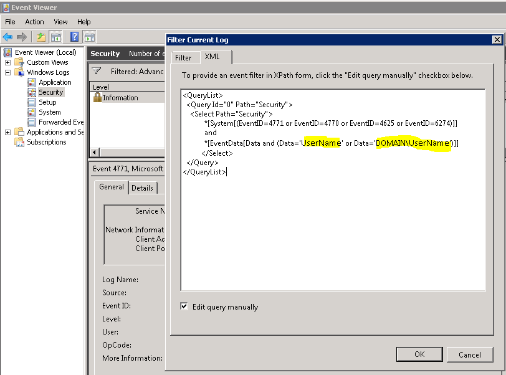
Task: Select the Application log icon in tree
Action: tap(32, 82)
